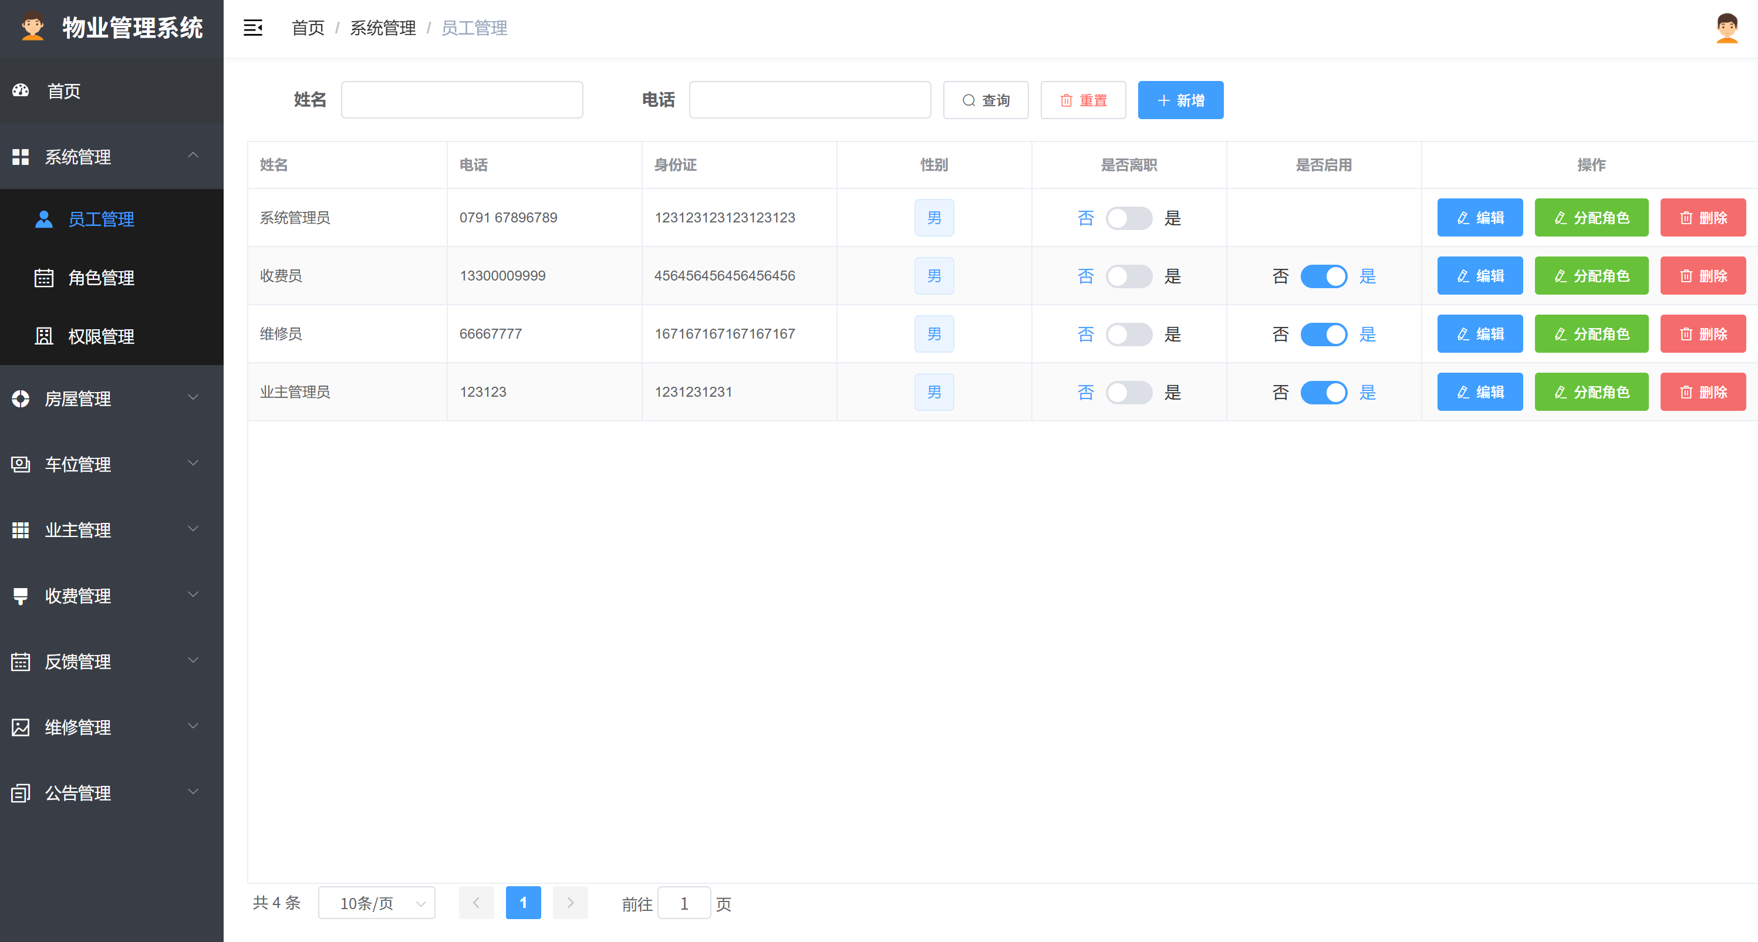Click 系统管理 in the breadcrumb
The image size is (1758, 942).
383,28
